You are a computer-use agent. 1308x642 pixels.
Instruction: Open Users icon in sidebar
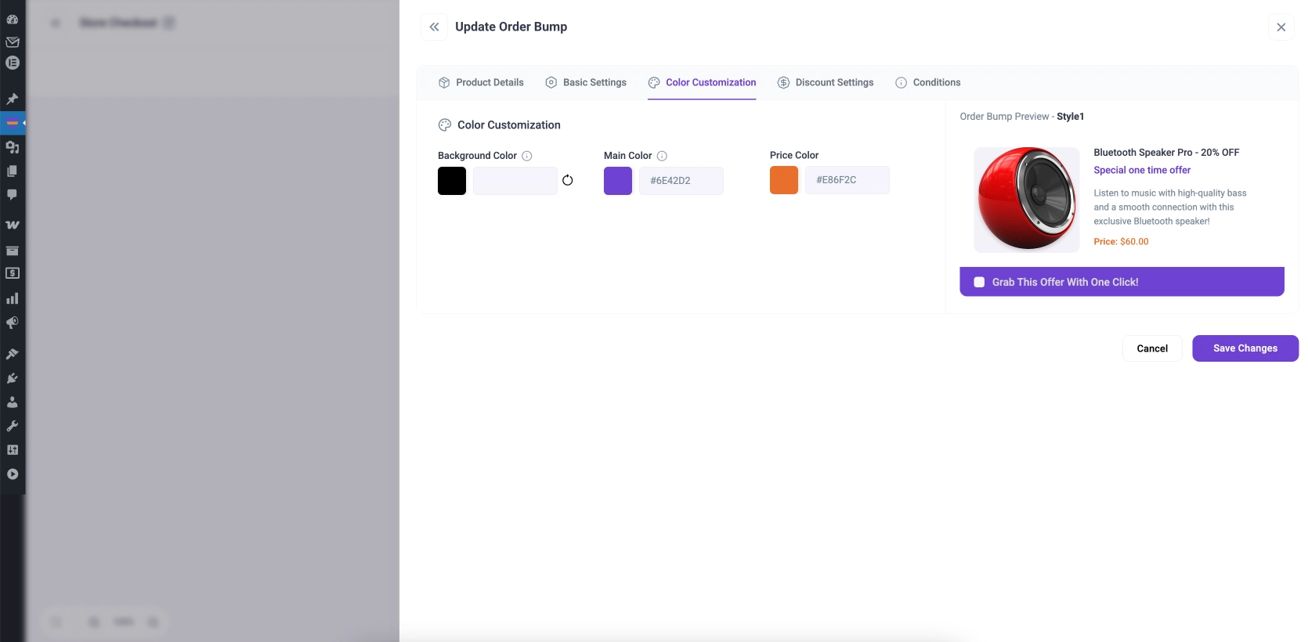pos(13,402)
